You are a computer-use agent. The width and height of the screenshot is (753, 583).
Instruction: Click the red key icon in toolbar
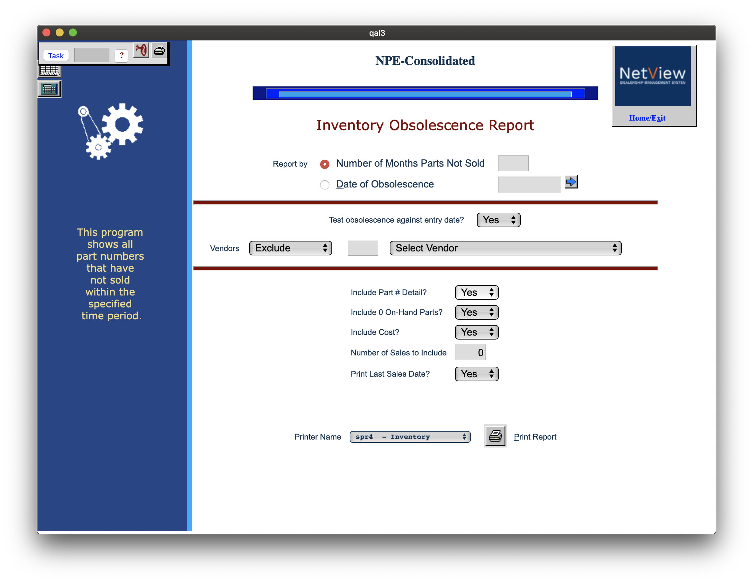click(x=141, y=51)
